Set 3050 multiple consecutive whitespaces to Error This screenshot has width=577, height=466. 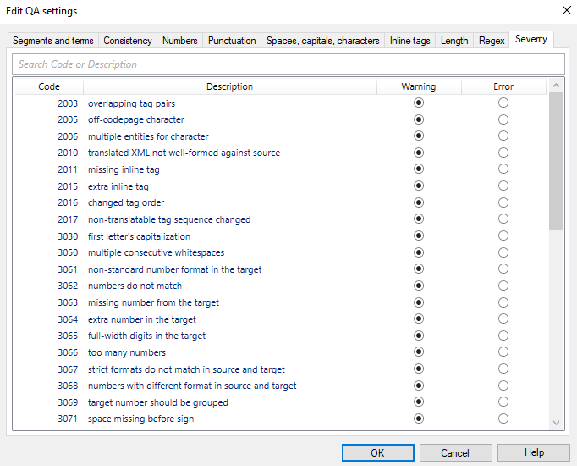coord(503,252)
